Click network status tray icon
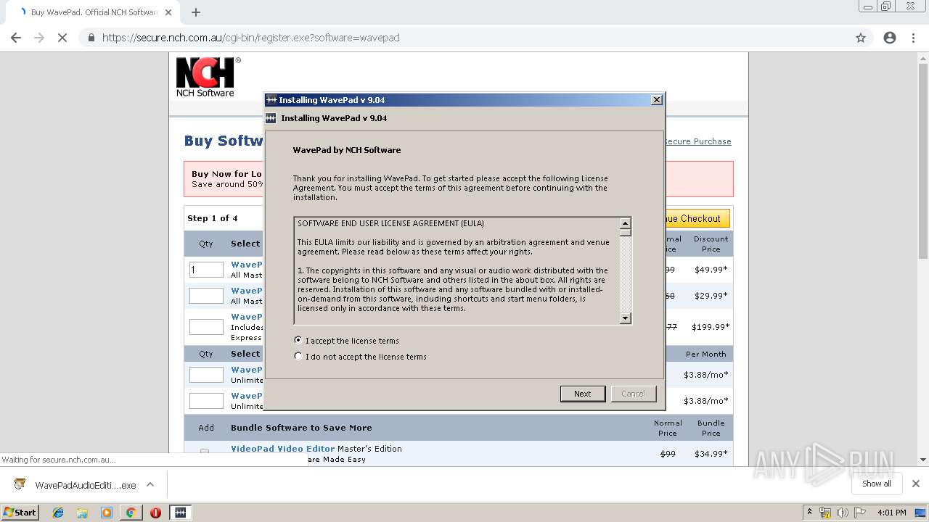 click(x=825, y=513)
